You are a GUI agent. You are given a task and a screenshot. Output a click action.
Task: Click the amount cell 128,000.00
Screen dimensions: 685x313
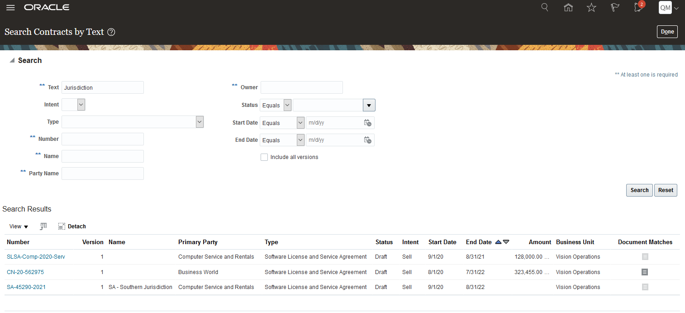click(x=532, y=257)
